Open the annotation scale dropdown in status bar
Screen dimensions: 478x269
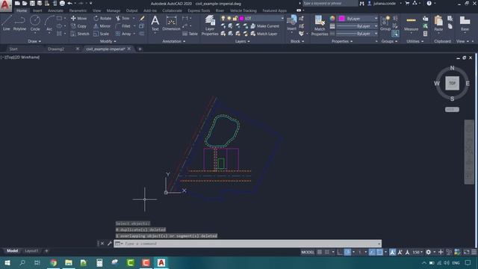pos(418,253)
